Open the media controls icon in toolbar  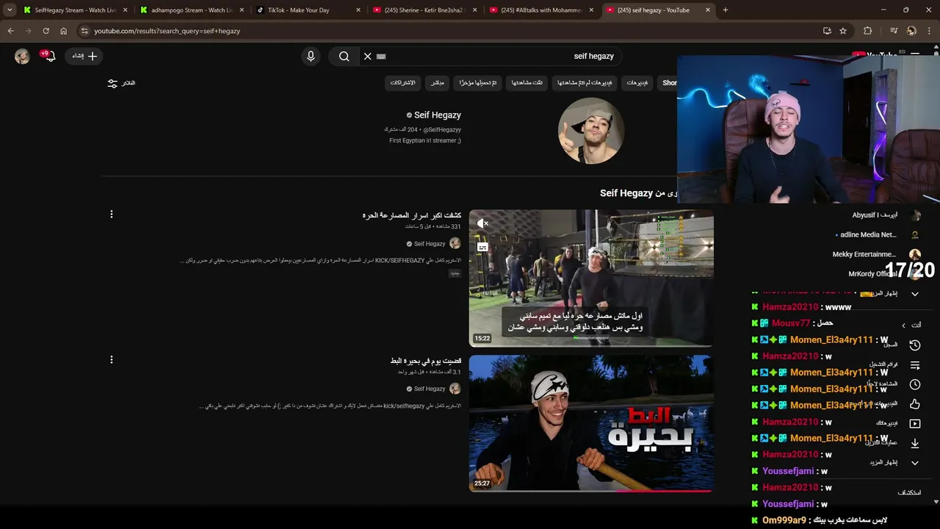click(x=894, y=31)
